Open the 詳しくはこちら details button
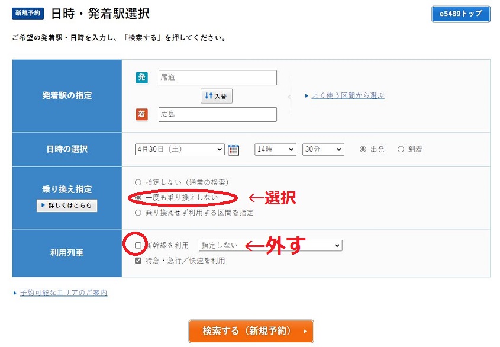 (67, 205)
